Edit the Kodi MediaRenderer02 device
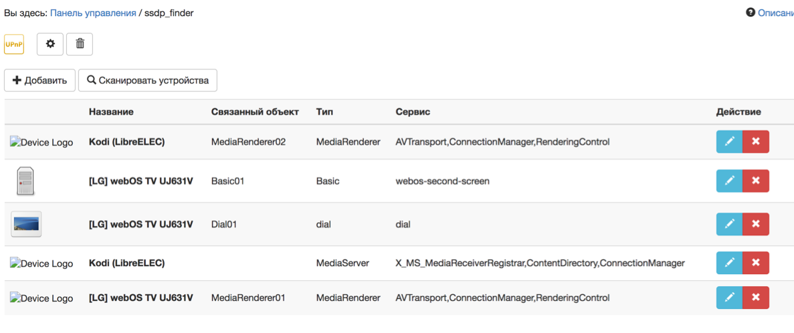Image resolution: width=794 pixels, height=333 pixels. coord(730,142)
